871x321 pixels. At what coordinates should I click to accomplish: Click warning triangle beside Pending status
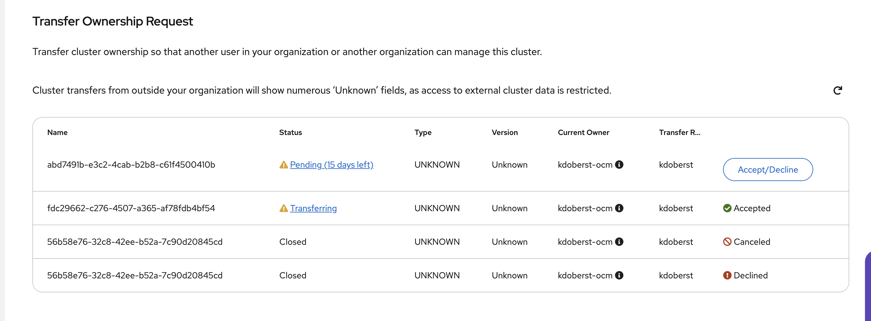283,165
